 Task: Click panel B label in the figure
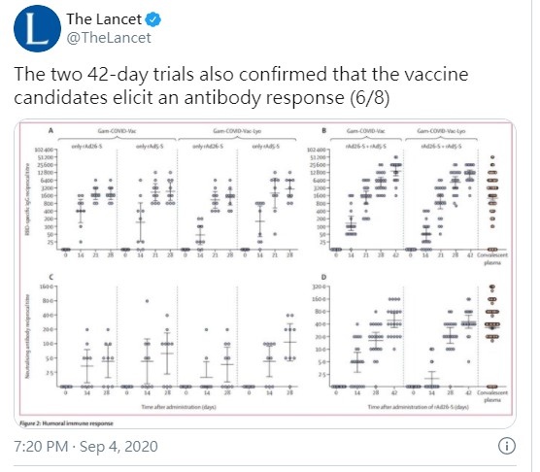click(x=323, y=131)
